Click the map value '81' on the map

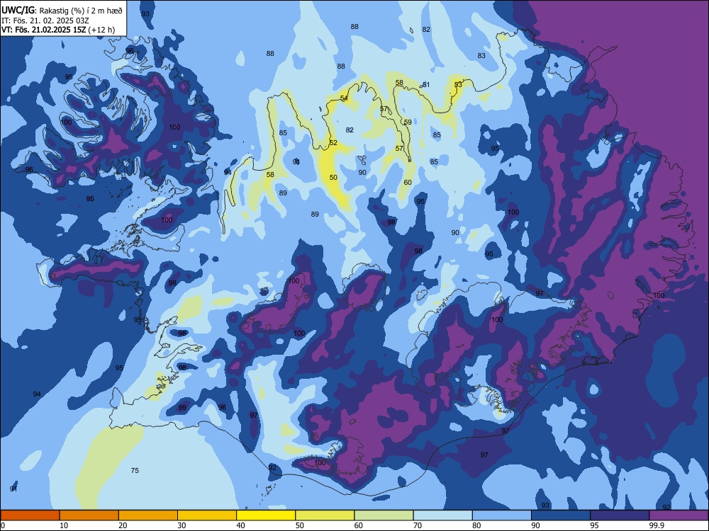point(426,85)
